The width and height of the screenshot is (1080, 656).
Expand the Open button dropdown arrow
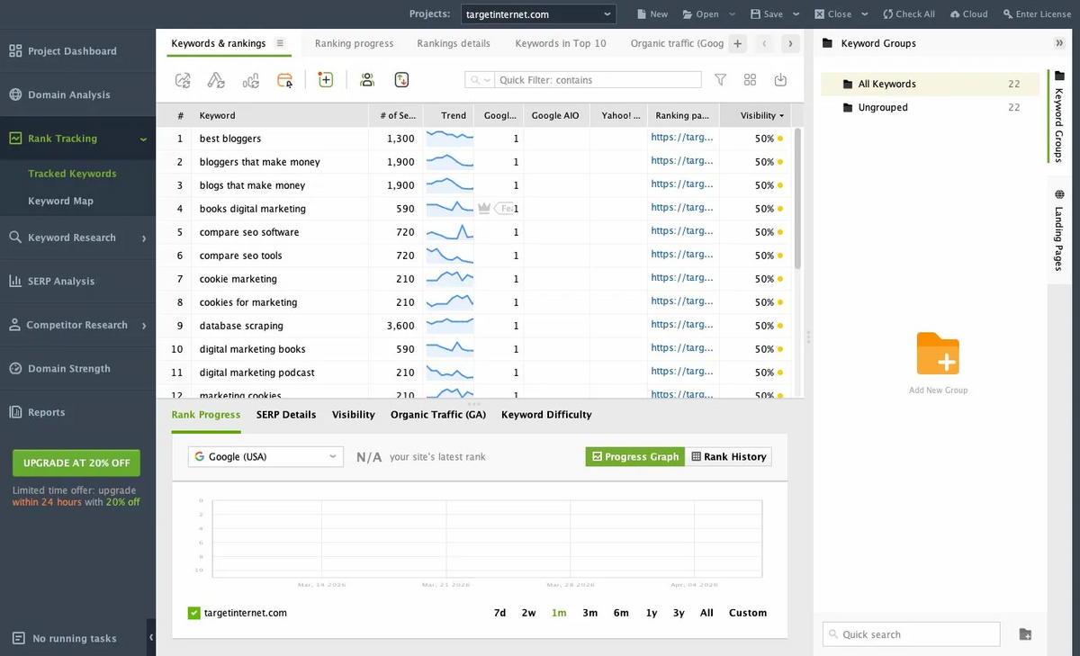tap(732, 13)
